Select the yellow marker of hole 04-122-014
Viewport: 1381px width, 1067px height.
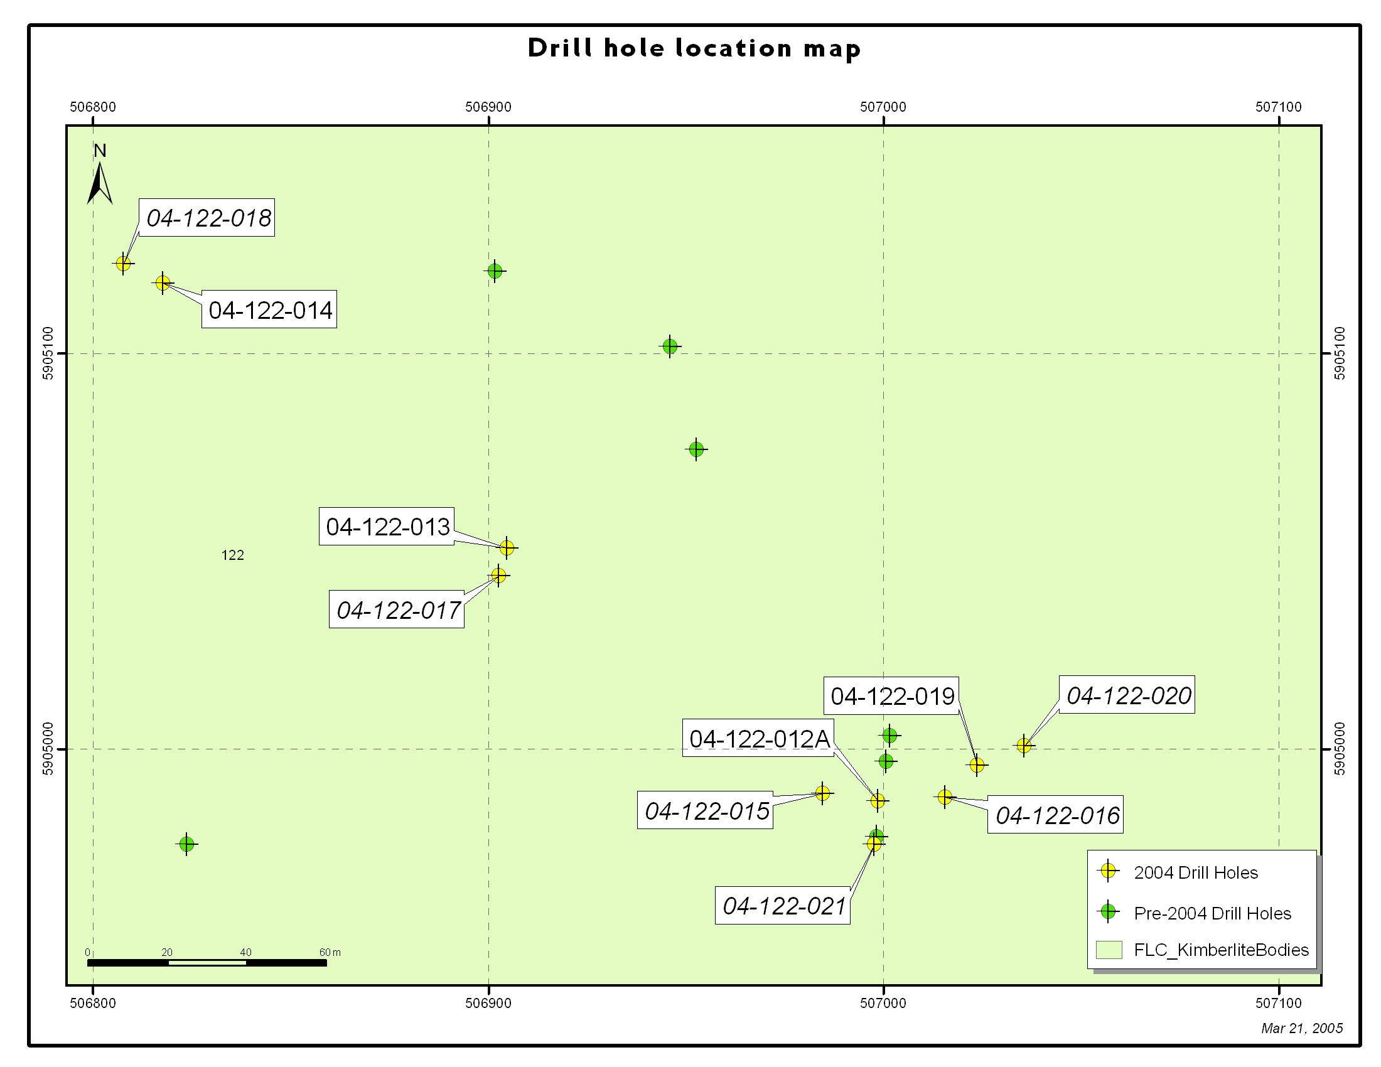point(163,283)
